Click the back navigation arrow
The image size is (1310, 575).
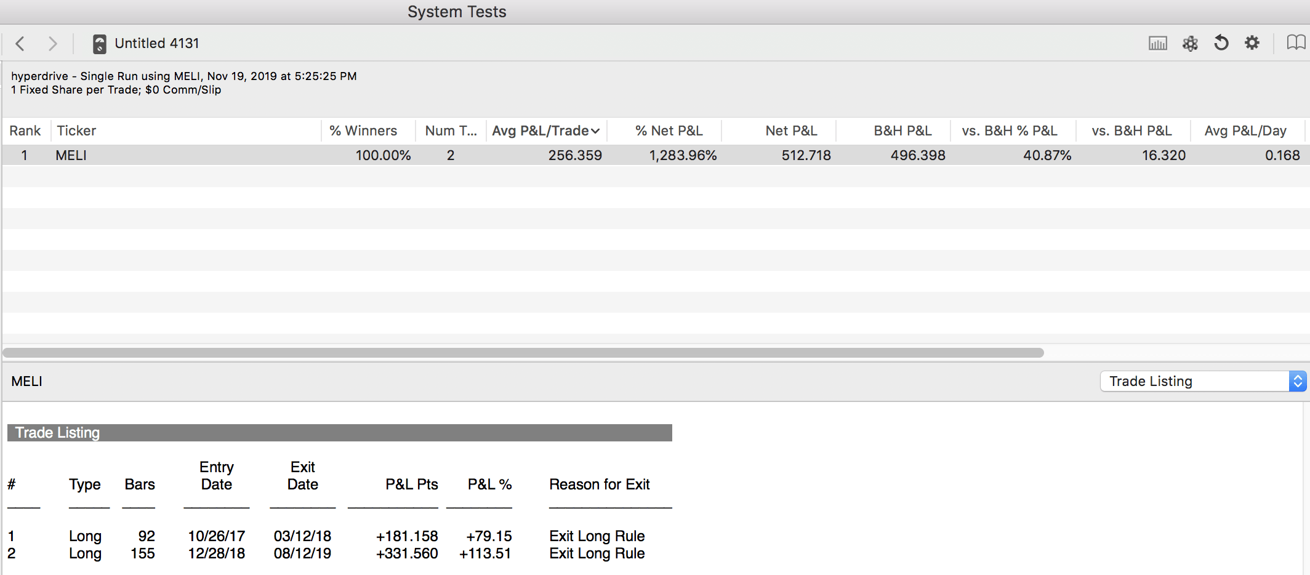point(20,44)
